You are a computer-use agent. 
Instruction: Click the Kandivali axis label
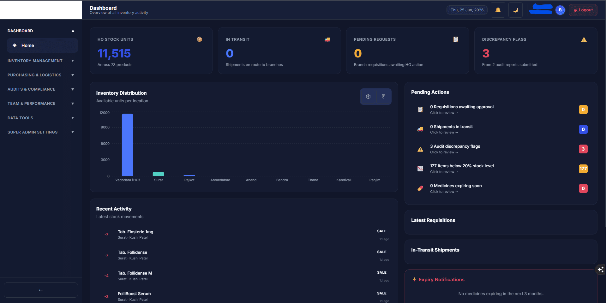pos(344,180)
